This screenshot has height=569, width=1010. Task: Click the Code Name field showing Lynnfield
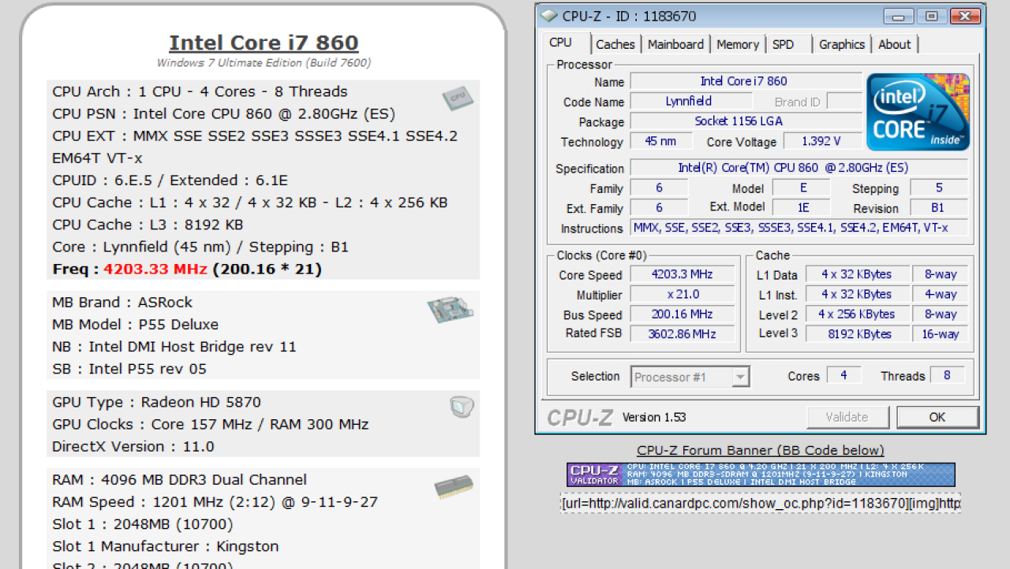pos(690,101)
